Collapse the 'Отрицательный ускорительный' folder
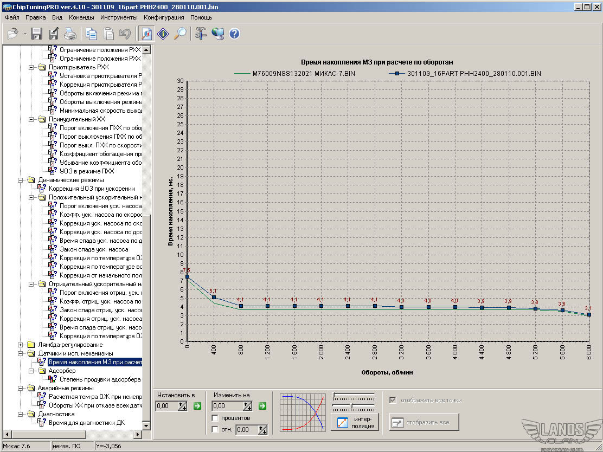This screenshot has width=603, height=452. click(x=31, y=285)
